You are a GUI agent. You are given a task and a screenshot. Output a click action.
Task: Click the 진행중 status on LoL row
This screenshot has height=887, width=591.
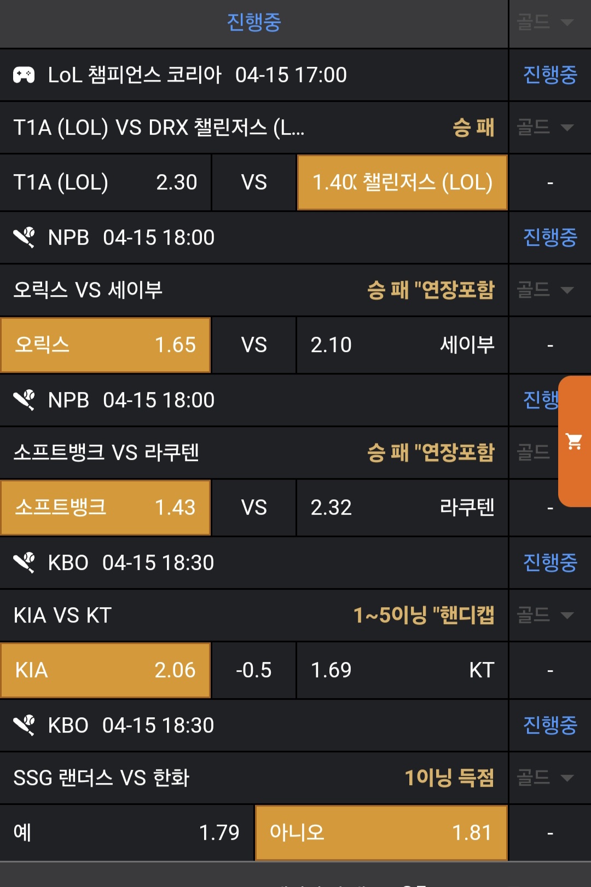[550, 75]
